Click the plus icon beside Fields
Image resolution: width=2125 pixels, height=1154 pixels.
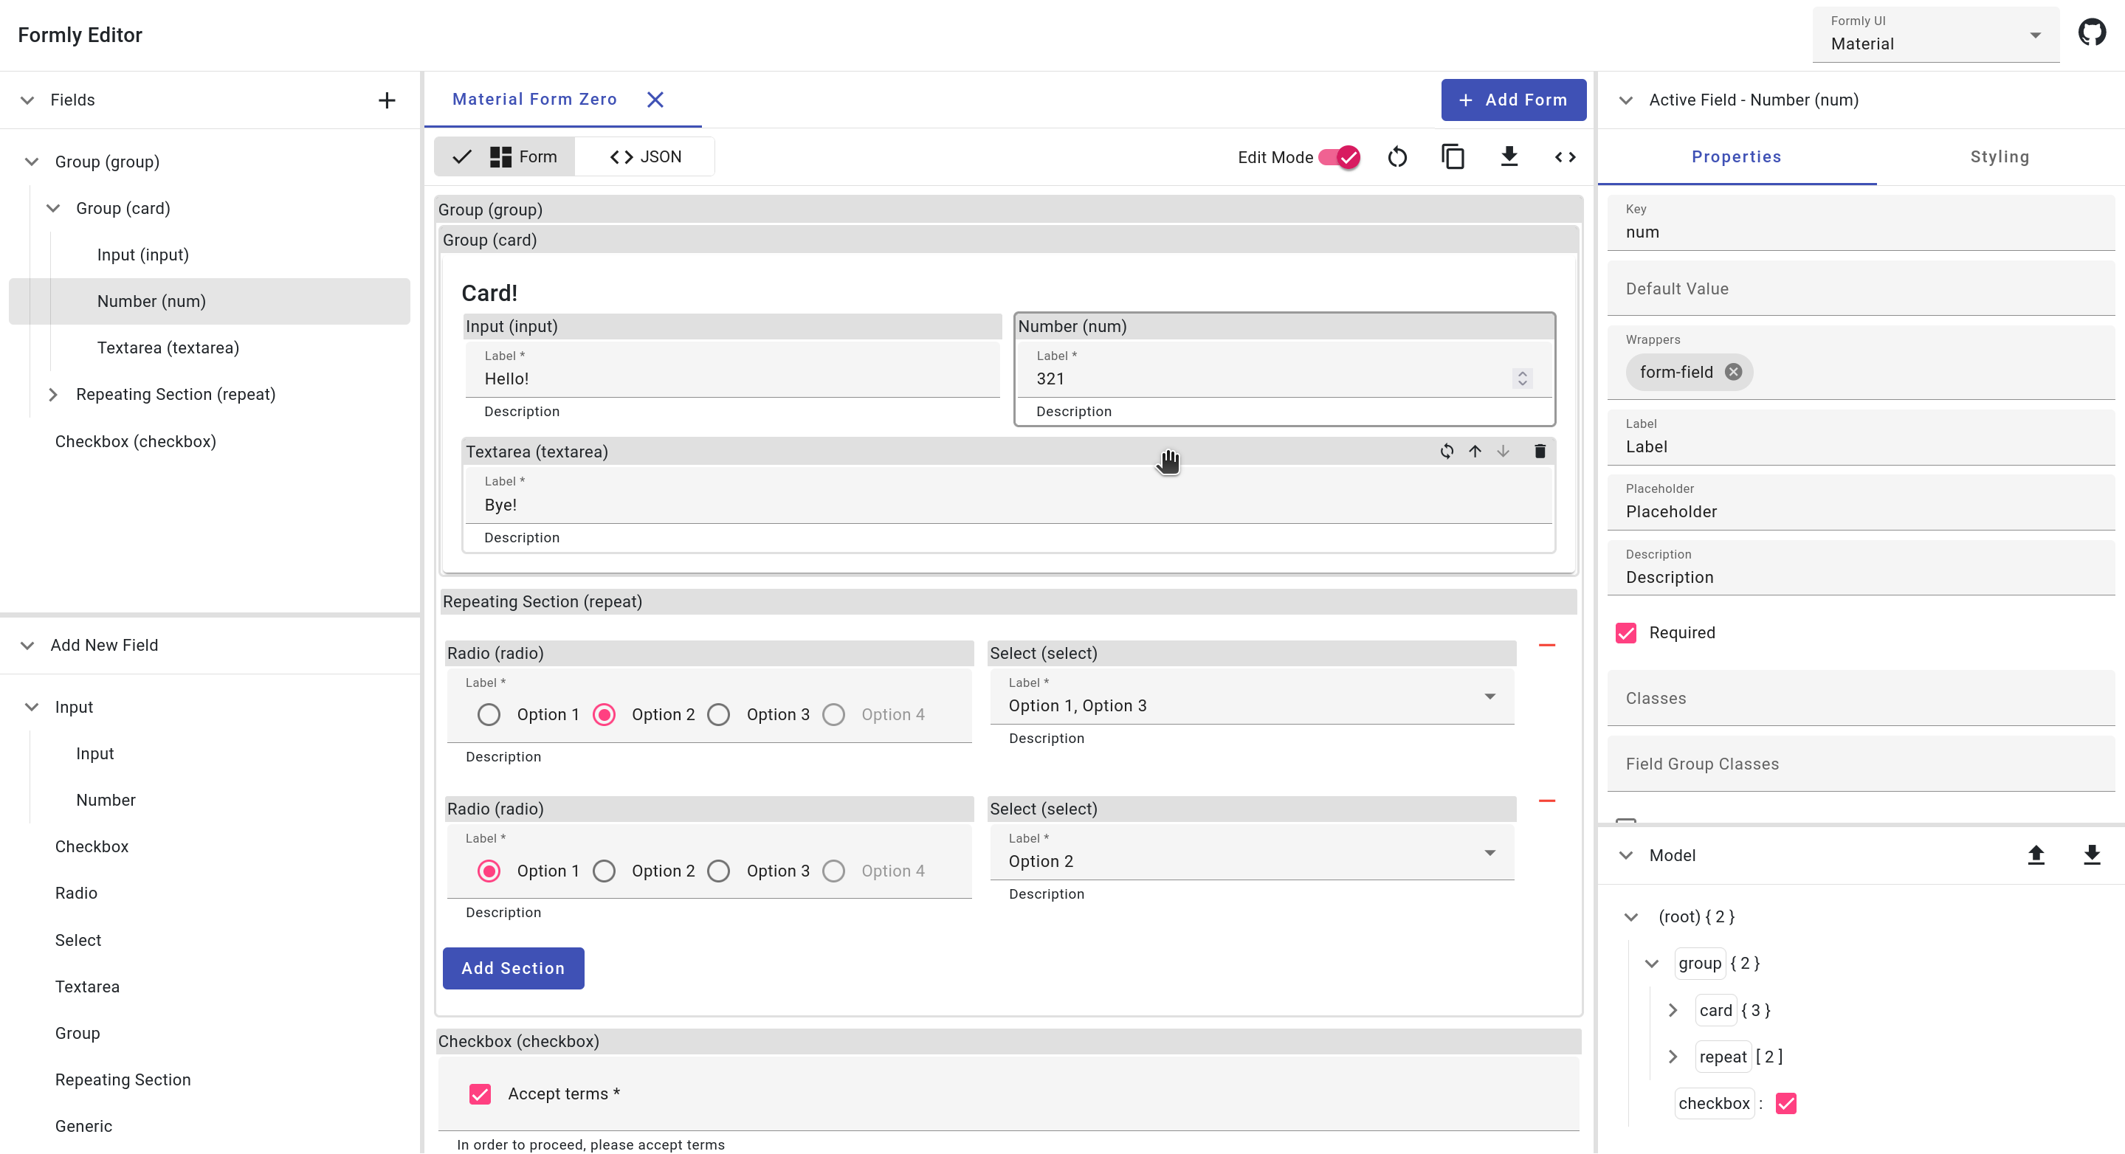386,100
